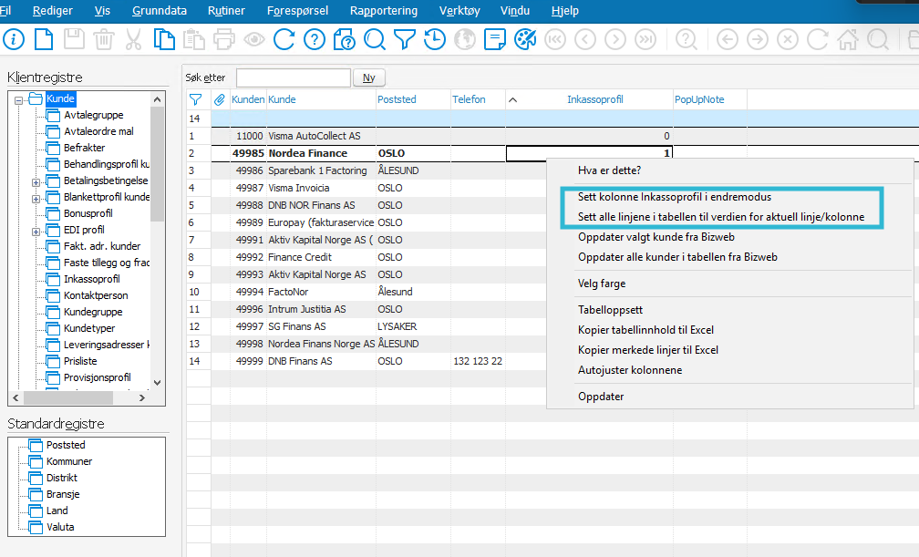
Task: Click the scissors cut icon
Action: tap(134, 40)
